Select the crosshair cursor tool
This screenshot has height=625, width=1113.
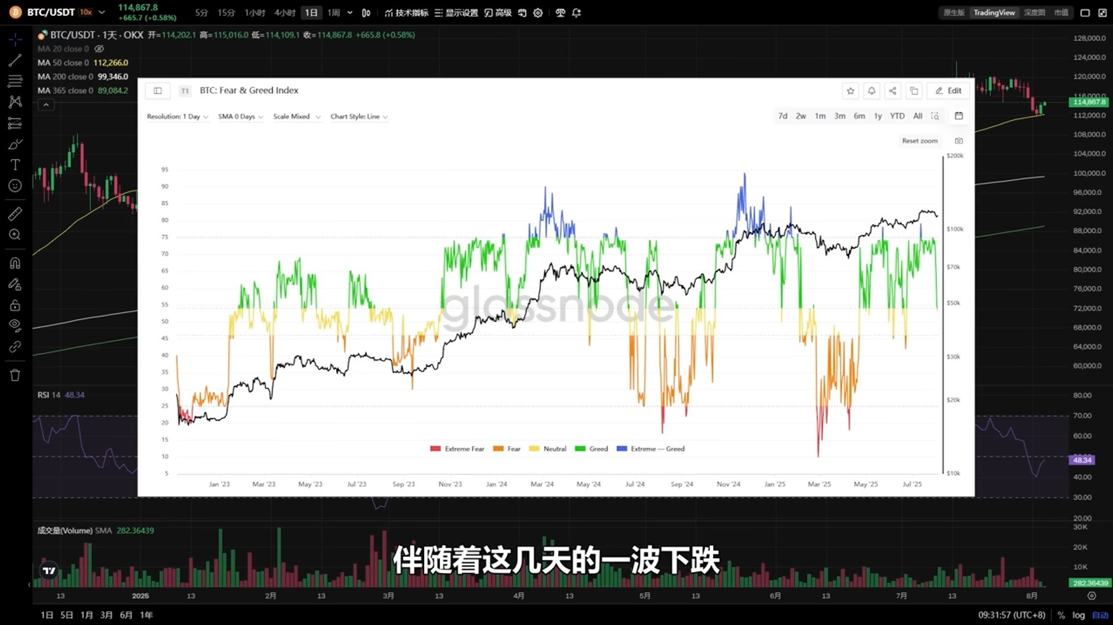[15, 39]
